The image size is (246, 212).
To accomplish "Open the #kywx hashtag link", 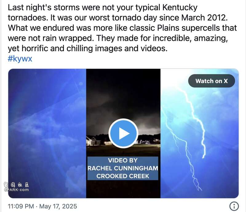I will [x=20, y=59].
